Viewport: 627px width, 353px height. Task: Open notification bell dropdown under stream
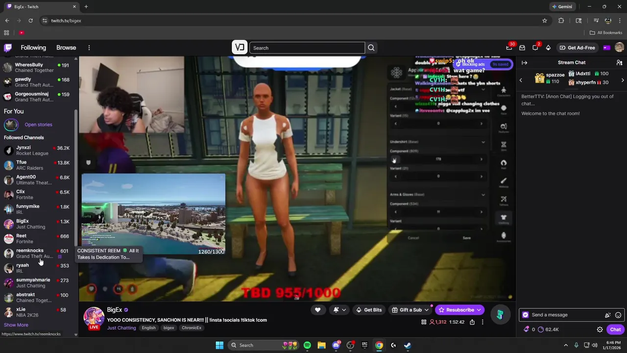339,310
